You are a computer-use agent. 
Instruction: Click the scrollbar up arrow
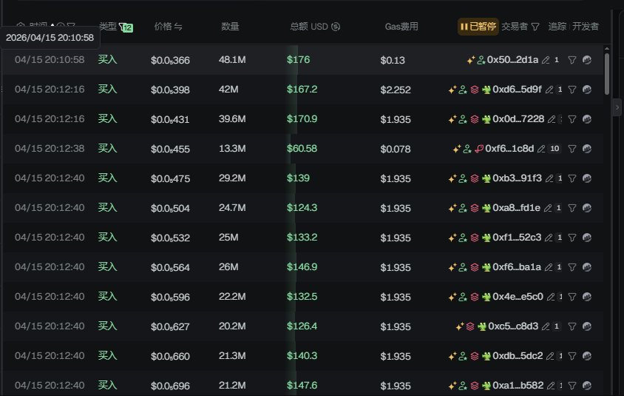click(607, 49)
